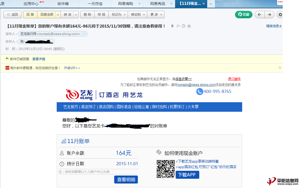This screenshot has width=301, height=188.
Task: Click the clock reminder icon beside subject
Action: click(x=184, y=26)
